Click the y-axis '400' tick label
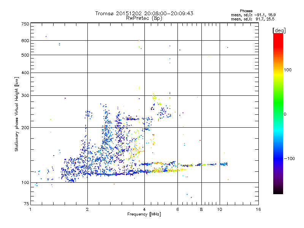 click(x=25, y=73)
